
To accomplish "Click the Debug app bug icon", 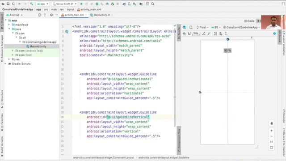I will pyautogui.click(x=97, y=4).
